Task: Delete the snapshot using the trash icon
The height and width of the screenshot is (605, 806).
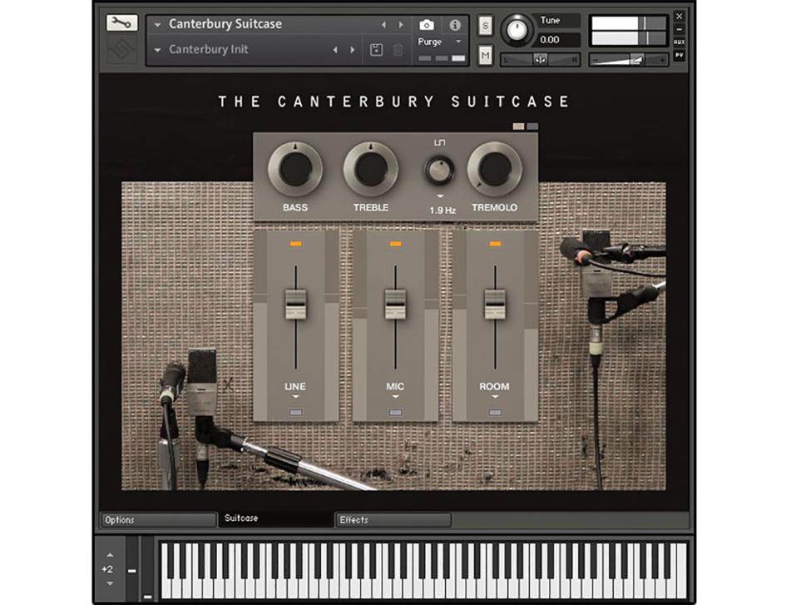Action: (397, 48)
